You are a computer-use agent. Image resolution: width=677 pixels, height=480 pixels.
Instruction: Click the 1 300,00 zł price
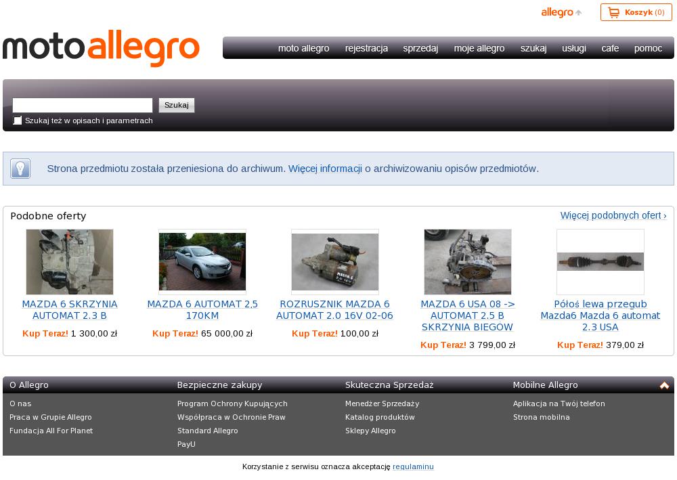point(93,334)
